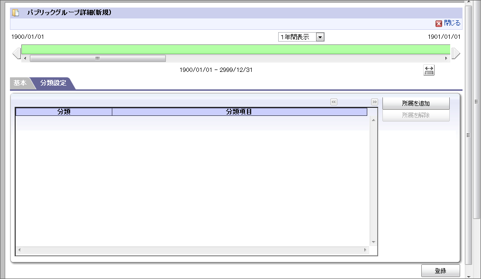Screen dimensions: 481x279
Task: Click table vertical scrollbar down arrow
Action: coord(373,242)
